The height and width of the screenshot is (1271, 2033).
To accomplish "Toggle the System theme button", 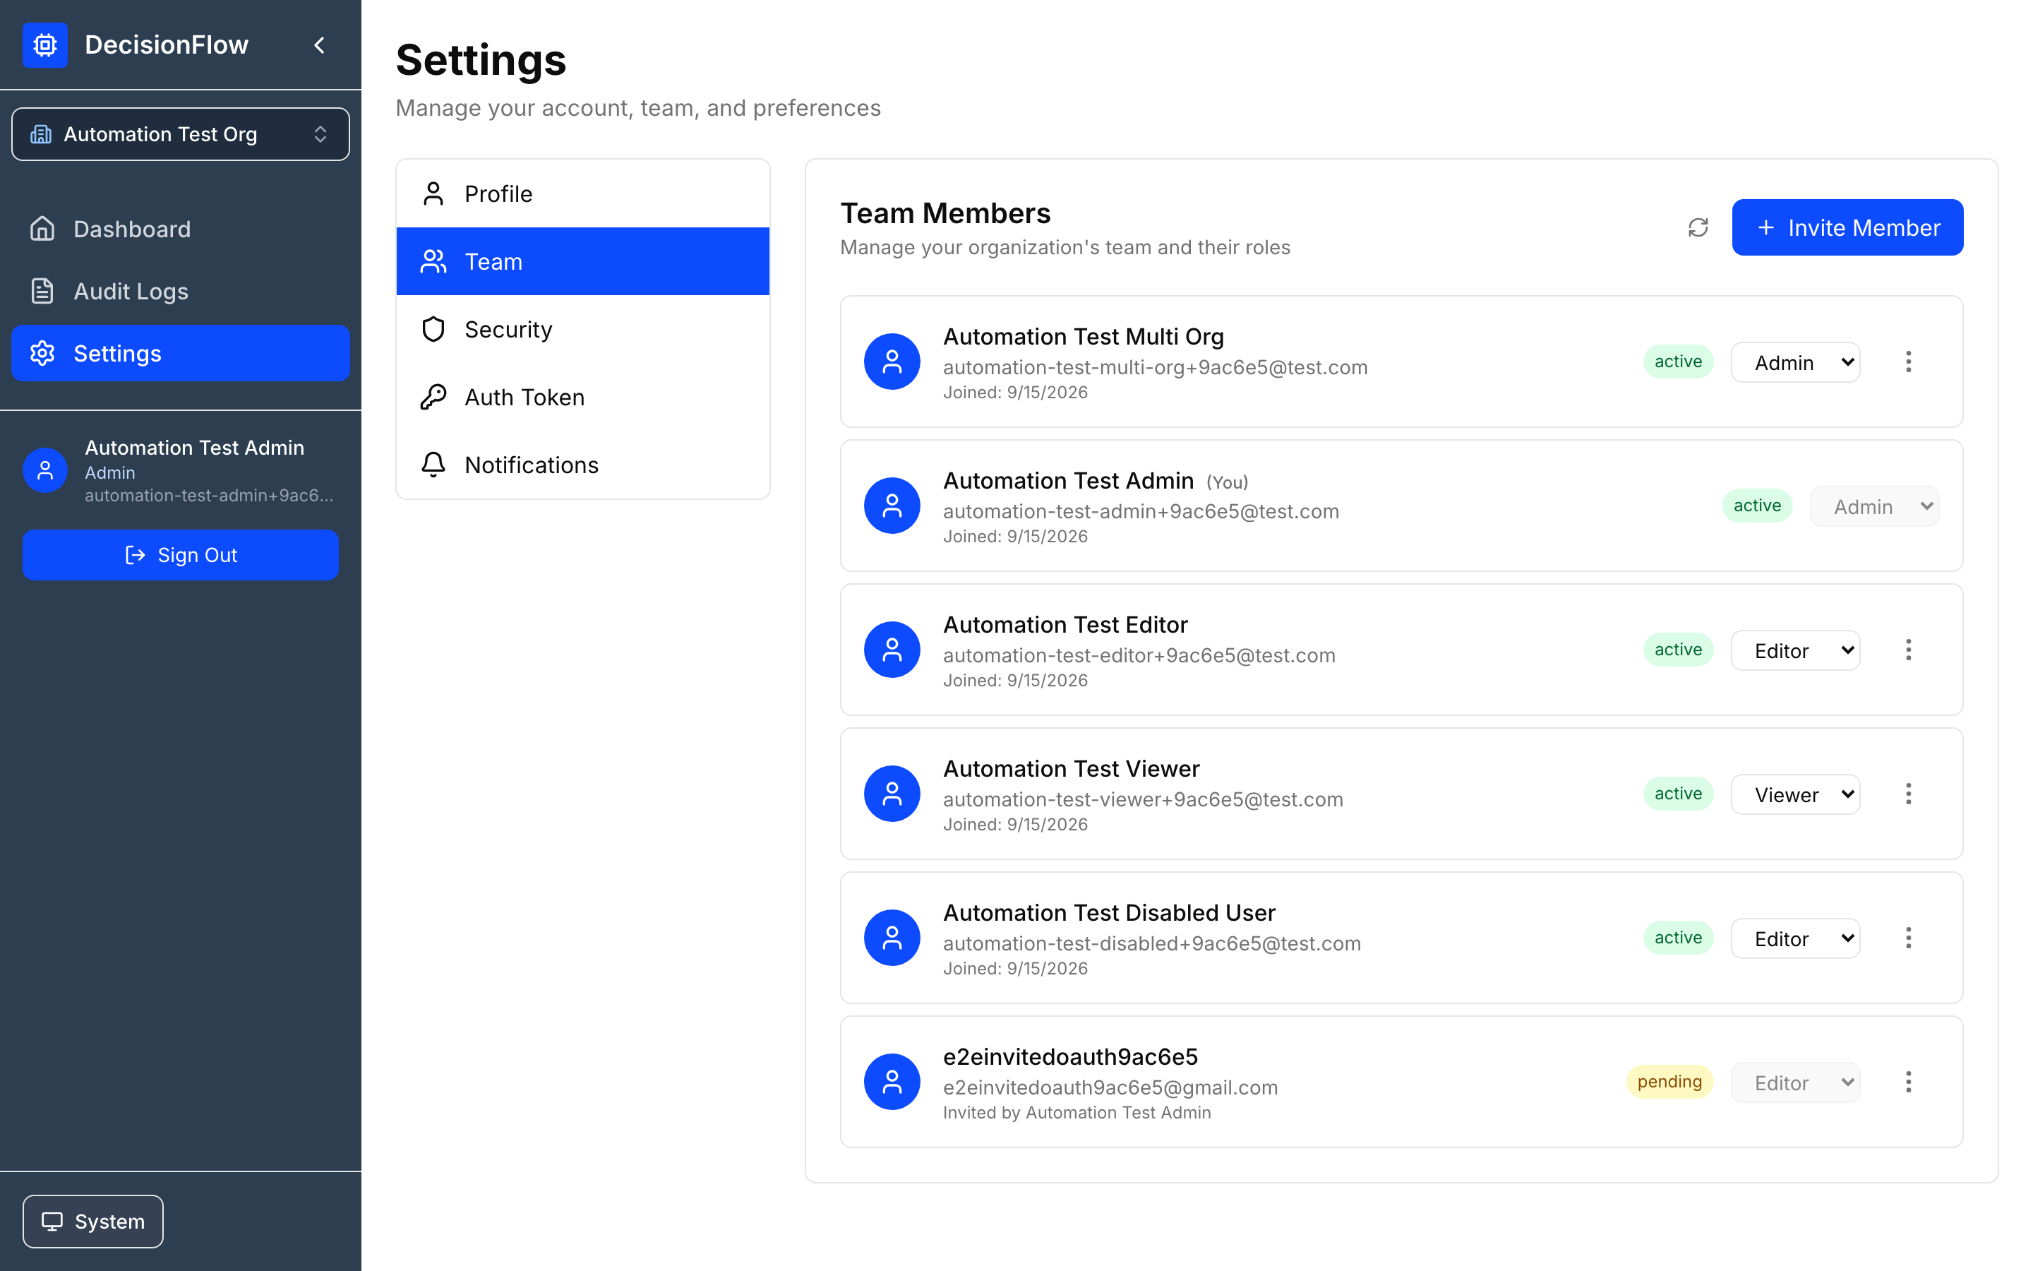I will tap(93, 1222).
